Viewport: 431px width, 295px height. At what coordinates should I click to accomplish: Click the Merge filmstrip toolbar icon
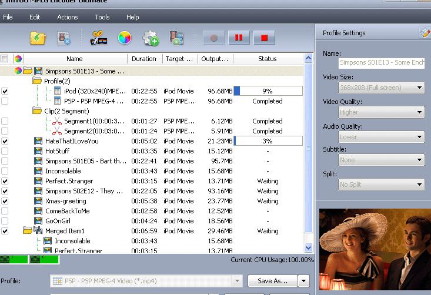[x=176, y=38]
